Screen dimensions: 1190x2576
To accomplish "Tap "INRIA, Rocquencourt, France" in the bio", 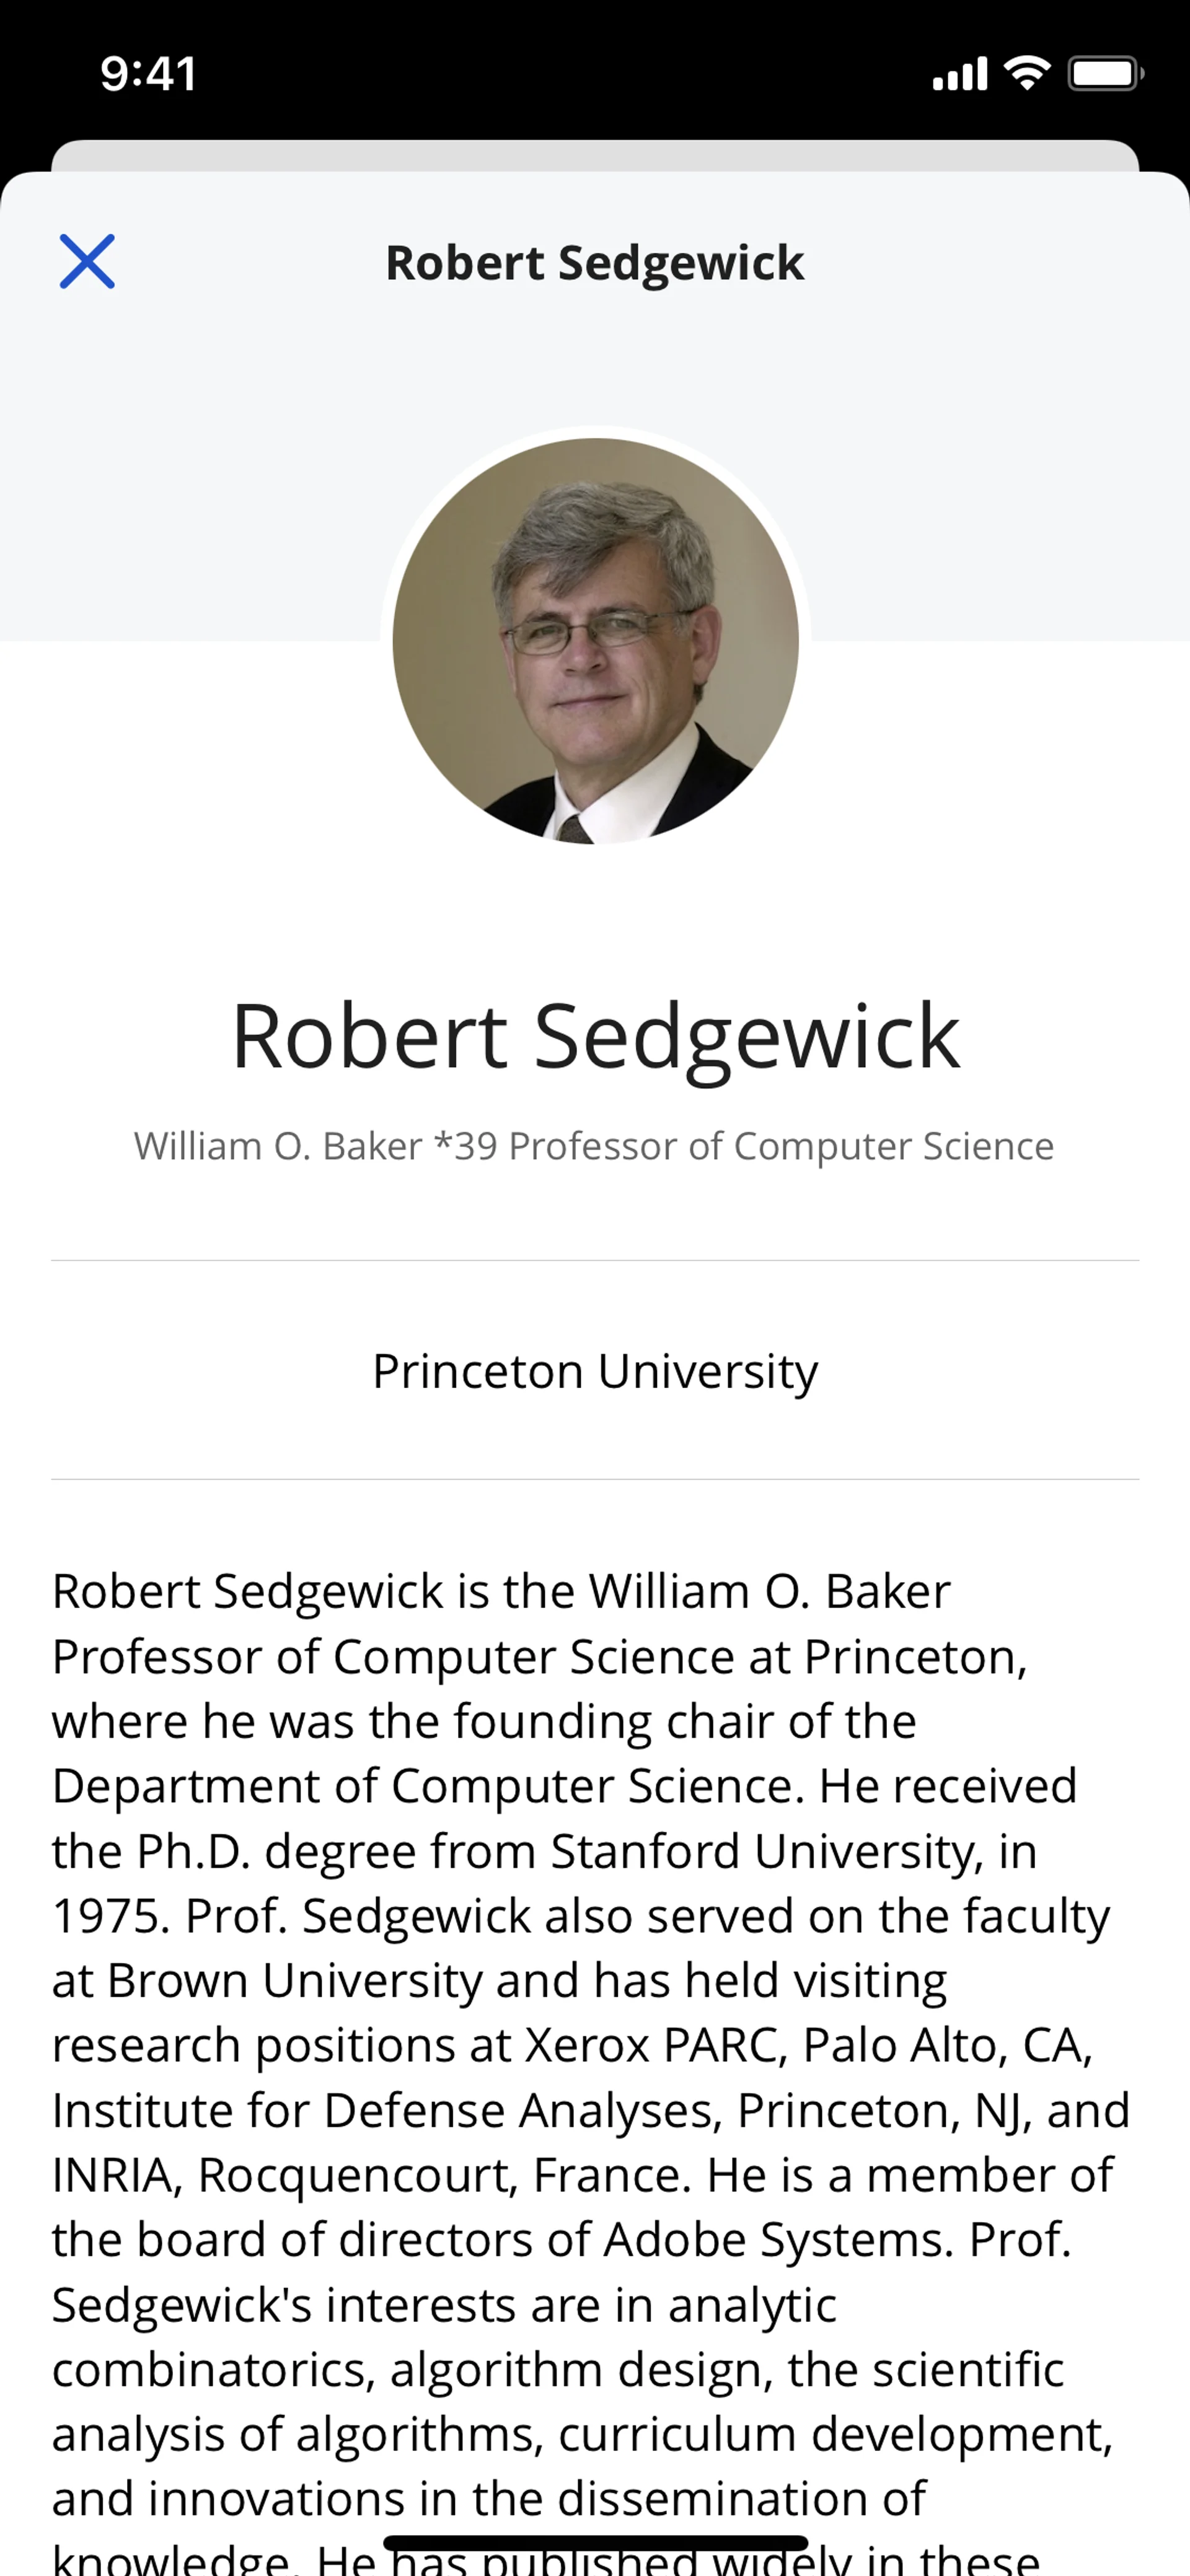I will [371, 2176].
